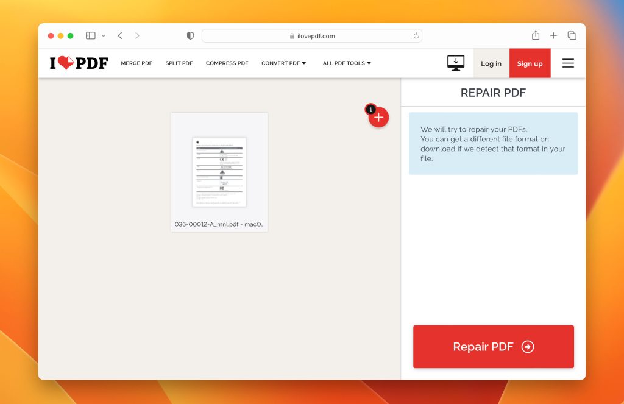The width and height of the screenshot is (624, 404).
Task: Click the 'We will try to repair' info box
Action: click(x=493, y=143)
